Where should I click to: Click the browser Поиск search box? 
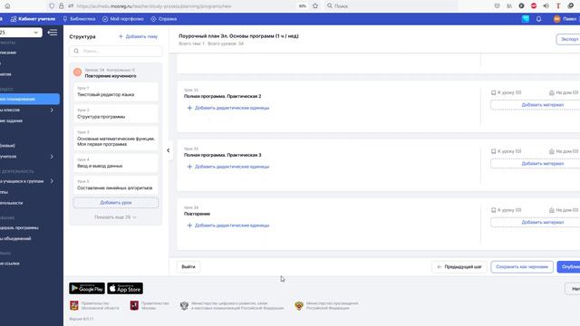391,6
